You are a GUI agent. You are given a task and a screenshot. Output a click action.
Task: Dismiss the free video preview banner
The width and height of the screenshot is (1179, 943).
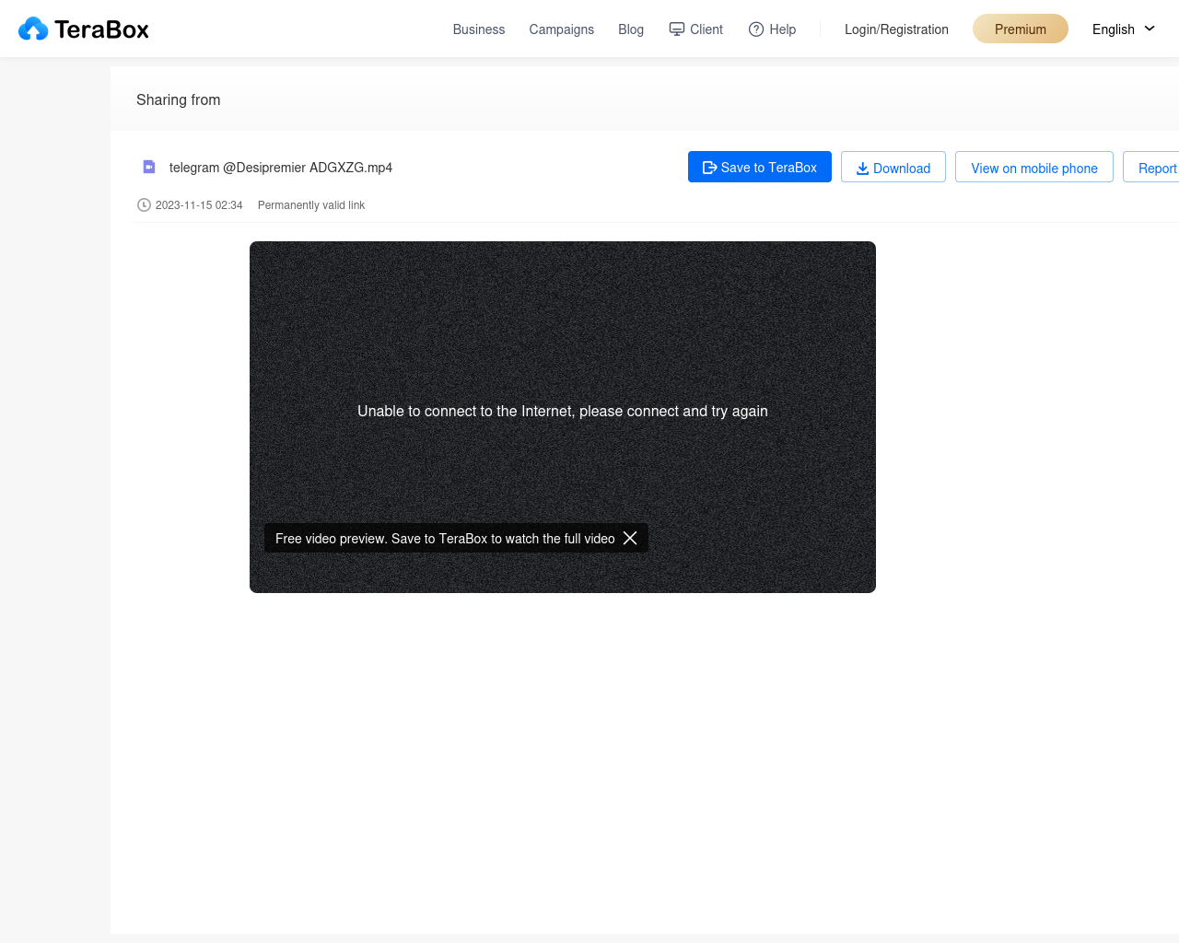(630, 538)
